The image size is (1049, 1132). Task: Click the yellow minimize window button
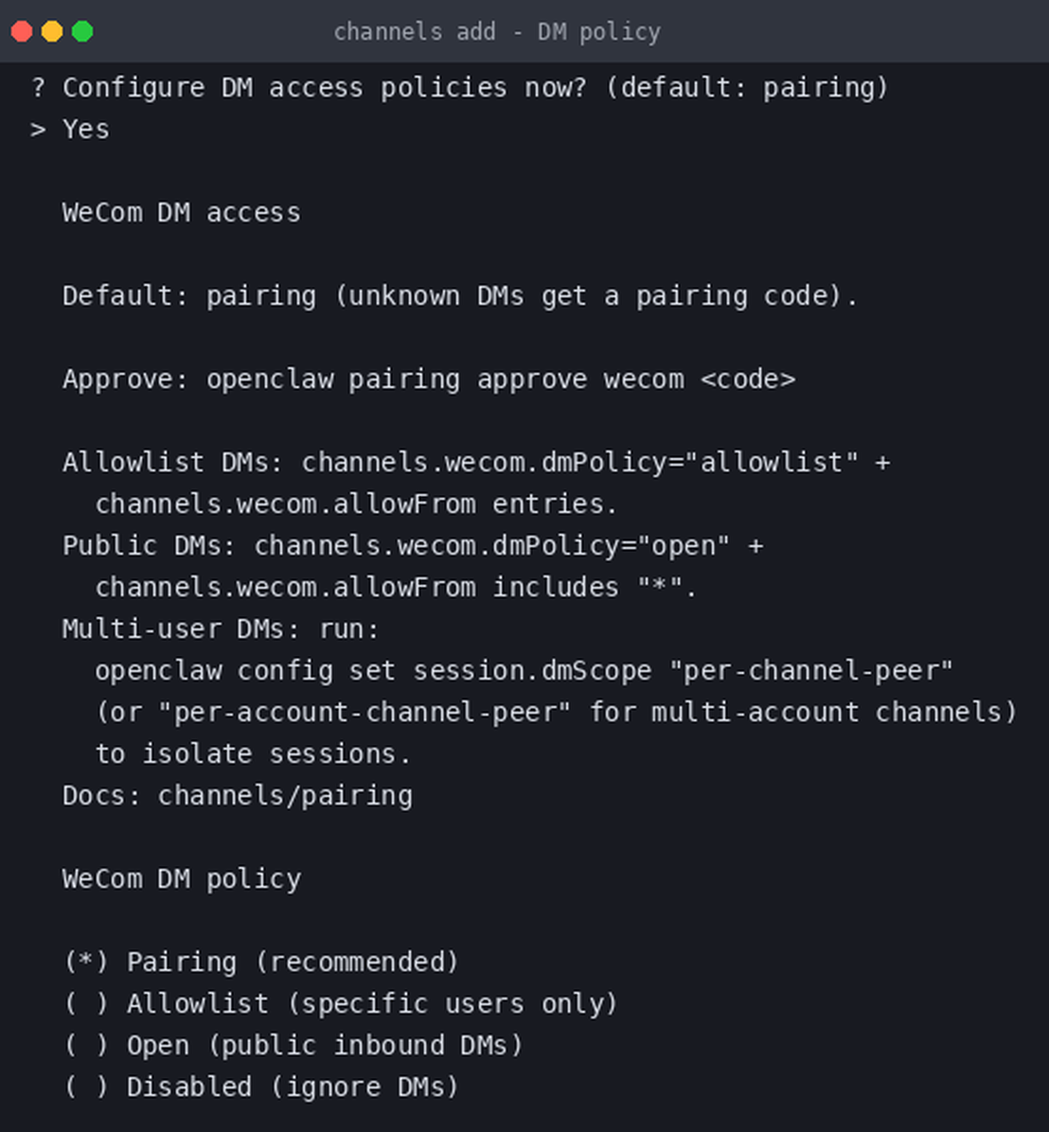pyautogui.click(x=52, y=32)
